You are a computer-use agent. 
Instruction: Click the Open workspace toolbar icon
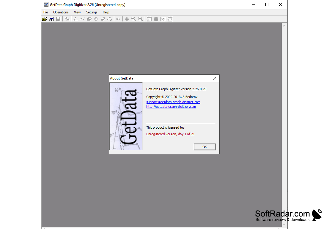tap(51, 19)
